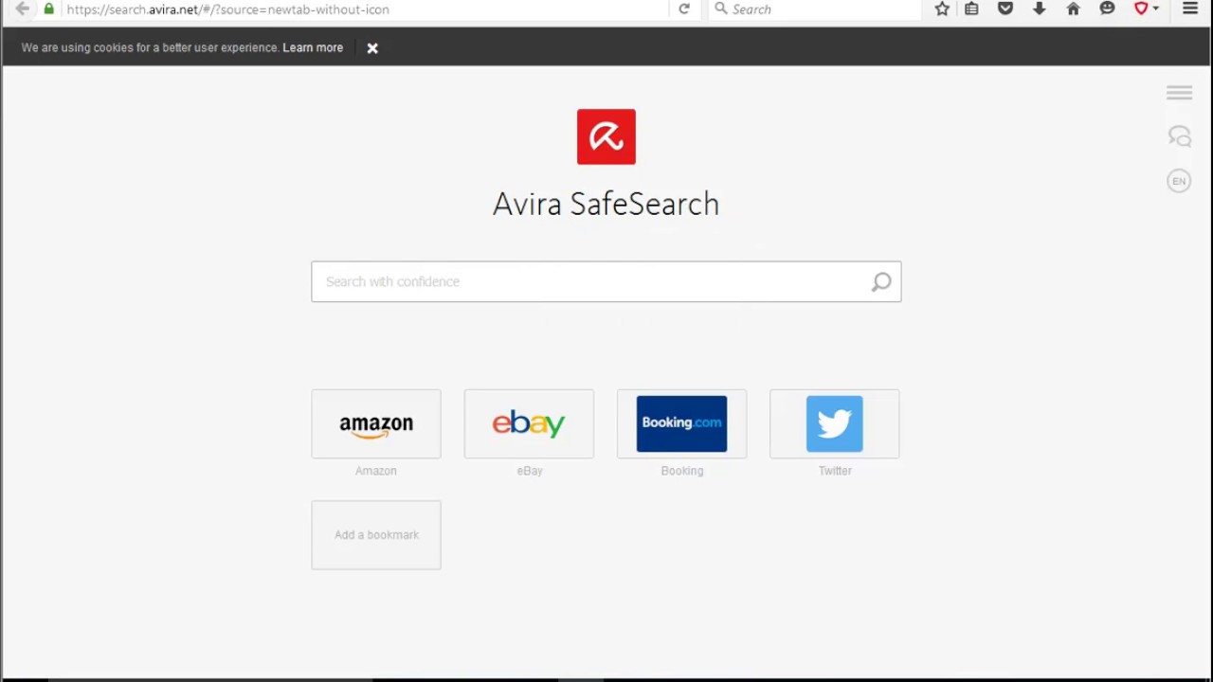Focus the browser toolbar Search field

(x=815, y=9)
